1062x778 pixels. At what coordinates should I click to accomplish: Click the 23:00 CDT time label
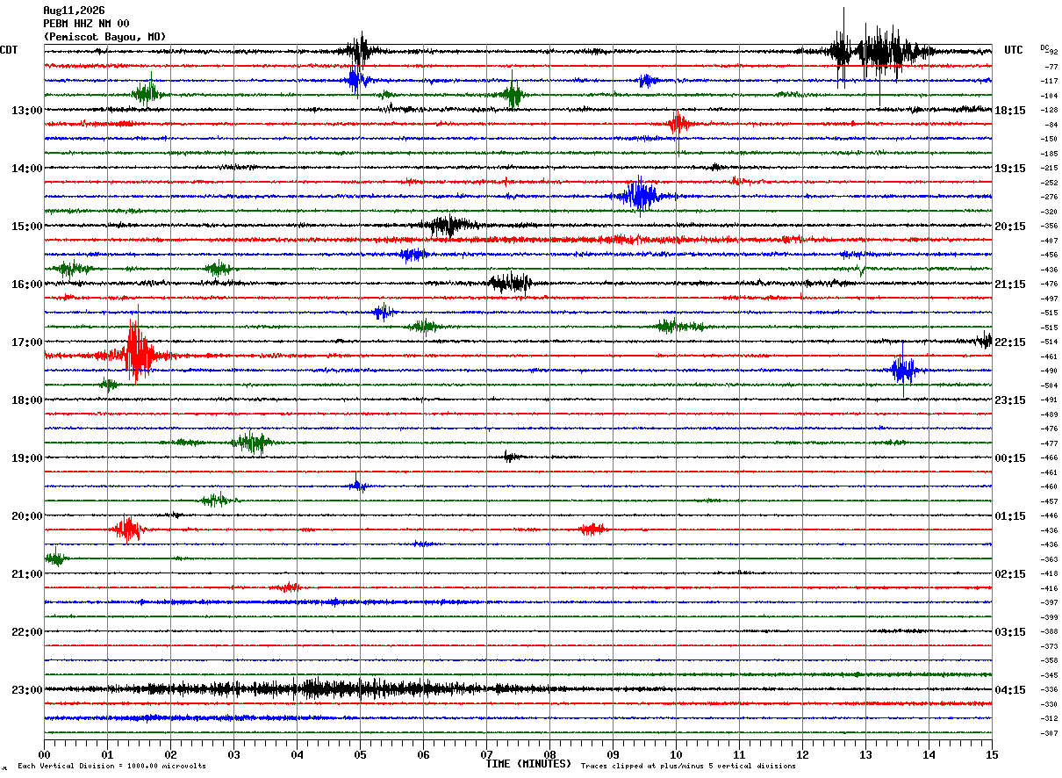(27, 690)
